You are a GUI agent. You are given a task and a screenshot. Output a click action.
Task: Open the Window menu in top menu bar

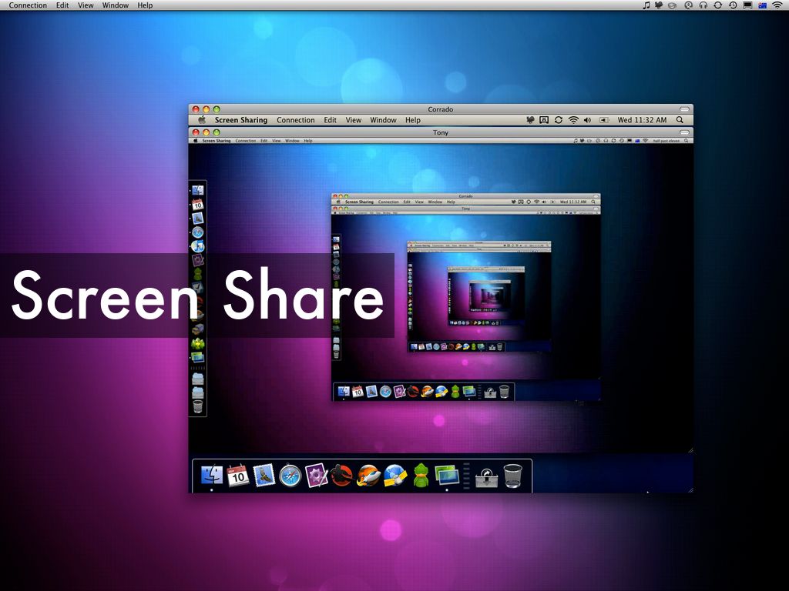pyautogui.click(x=116, y=5)
